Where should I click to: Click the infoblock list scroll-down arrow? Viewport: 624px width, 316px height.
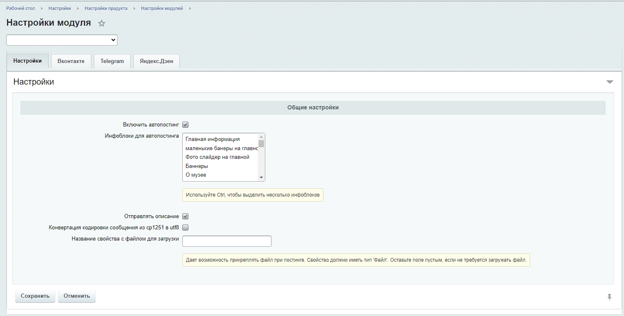tap(261, 177)
